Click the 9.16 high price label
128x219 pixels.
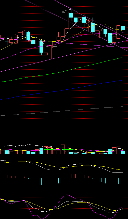[61, 12]
